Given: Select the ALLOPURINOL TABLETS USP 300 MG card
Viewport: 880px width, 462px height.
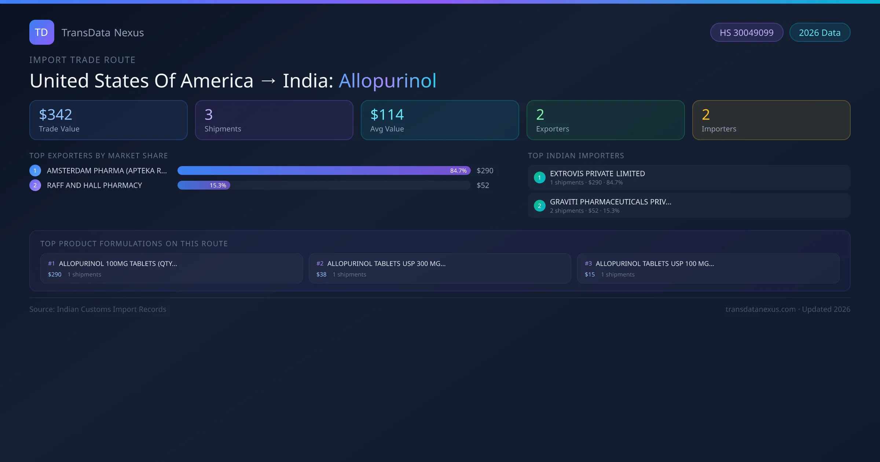Looking at the screenshot, I should (440, 268).
